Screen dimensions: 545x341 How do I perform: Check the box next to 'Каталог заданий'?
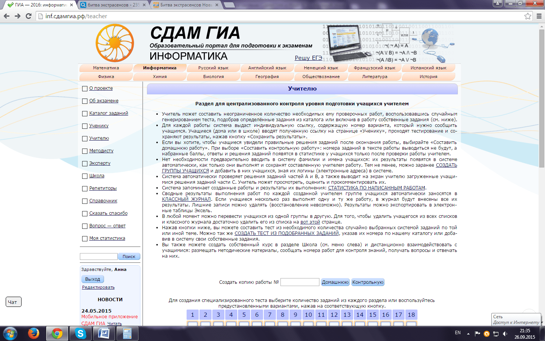[85, 114]
